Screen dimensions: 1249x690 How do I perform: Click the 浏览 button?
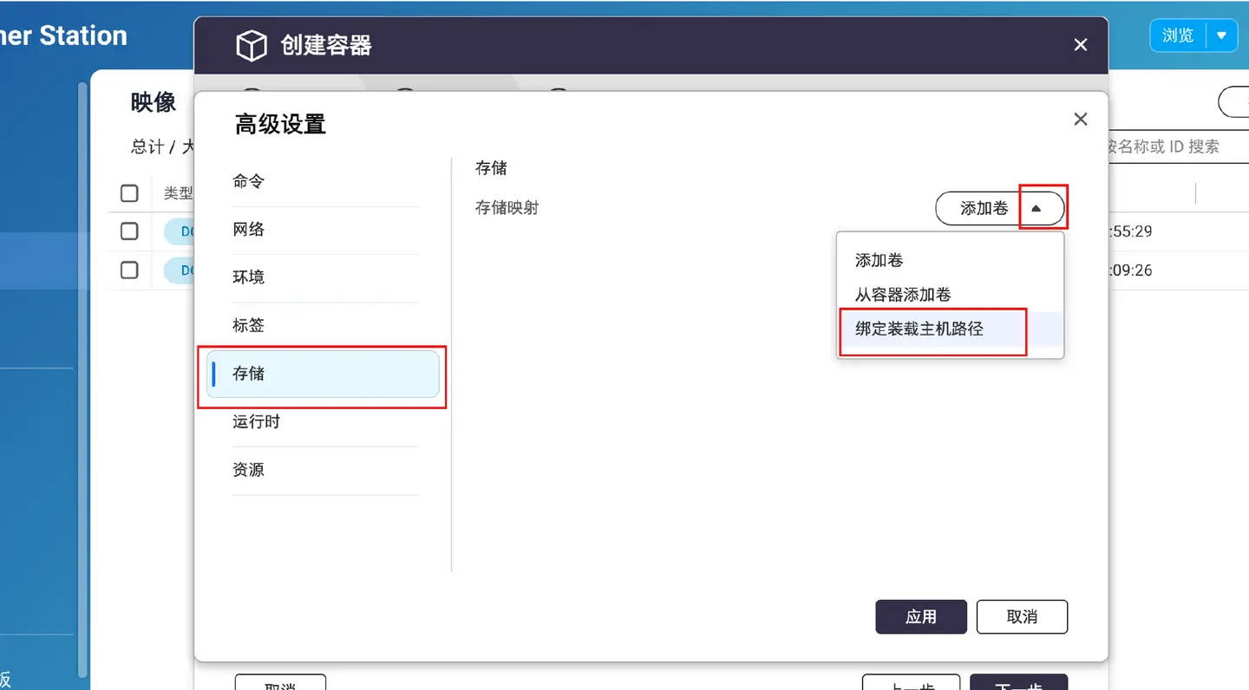click(x=1179, y=36)
